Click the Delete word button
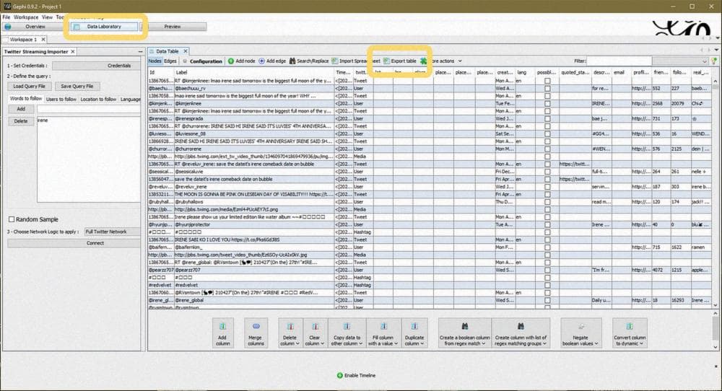 pyautogui.click(x=21, y=121)
